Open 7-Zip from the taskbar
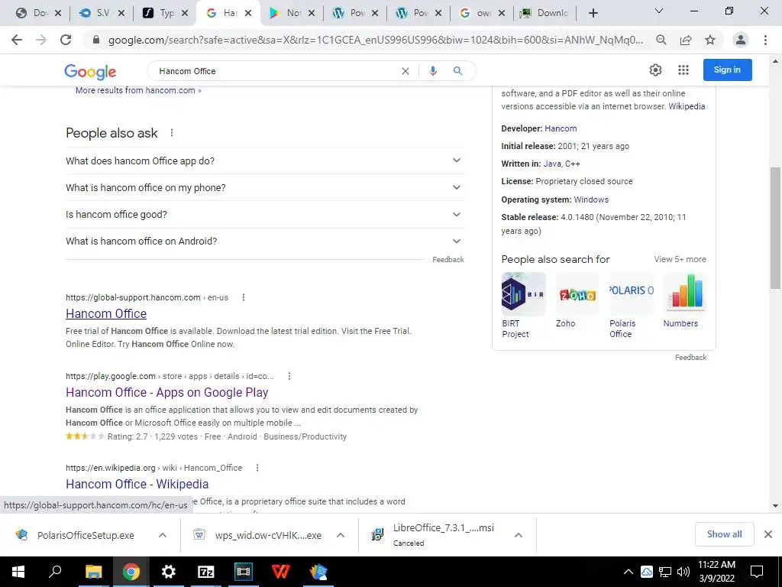 point(206,572)
